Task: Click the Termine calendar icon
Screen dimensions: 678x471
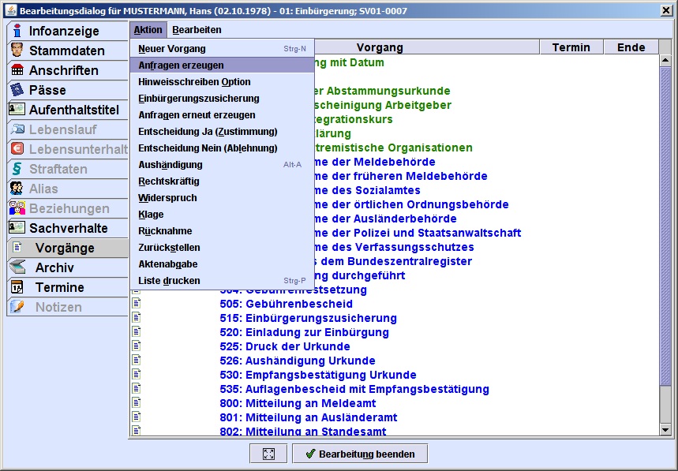Action: (x=17, y=287)
